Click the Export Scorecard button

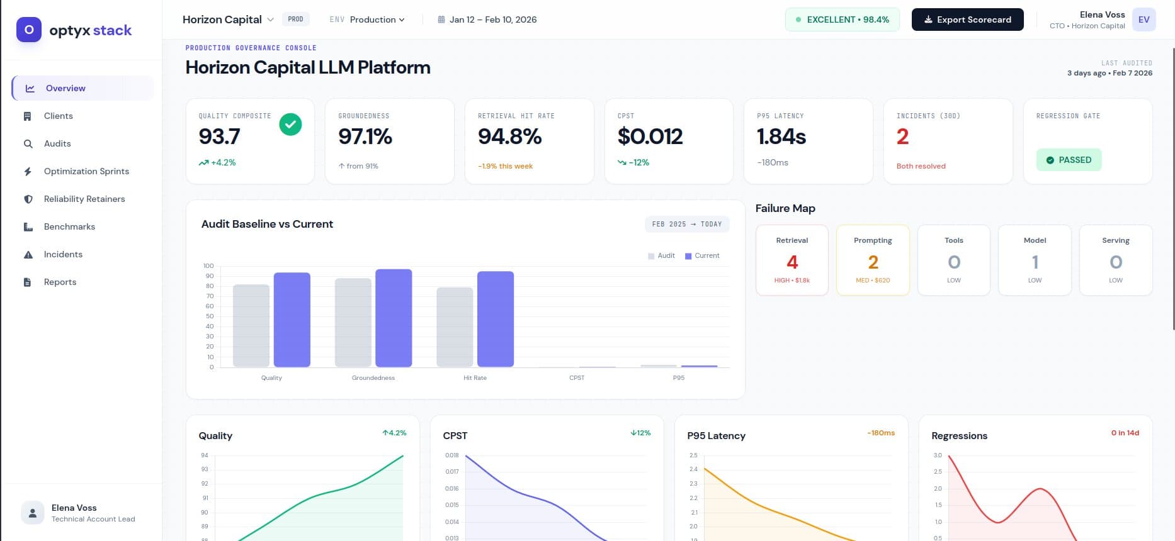point(967,20)
